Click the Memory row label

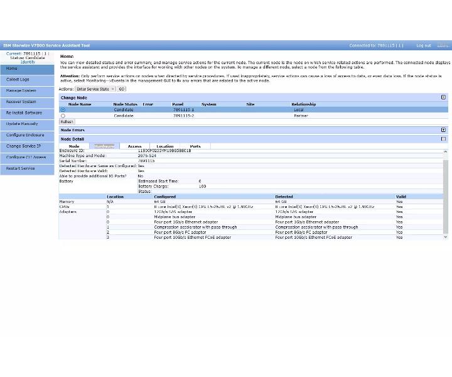tap(67, 202)
